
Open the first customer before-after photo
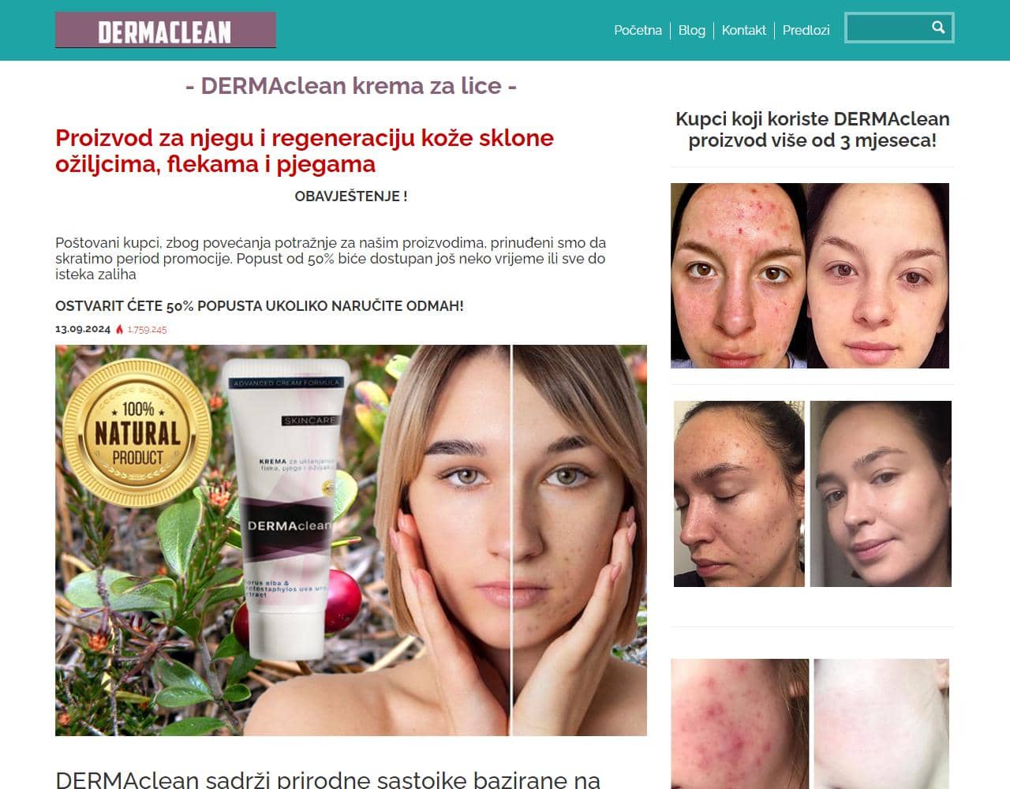[810, 276]
